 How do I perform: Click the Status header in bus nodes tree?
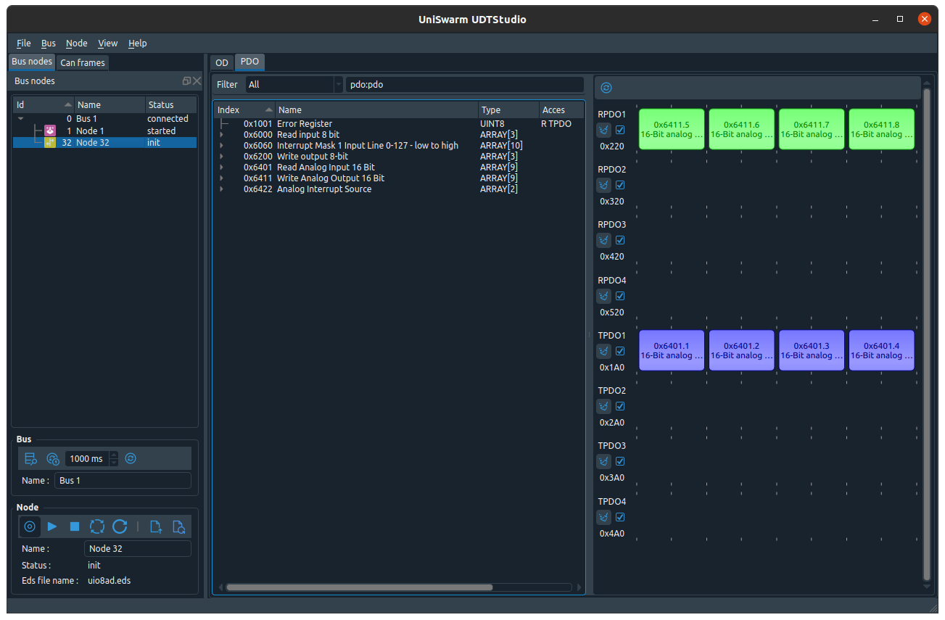tap(170, 105)
